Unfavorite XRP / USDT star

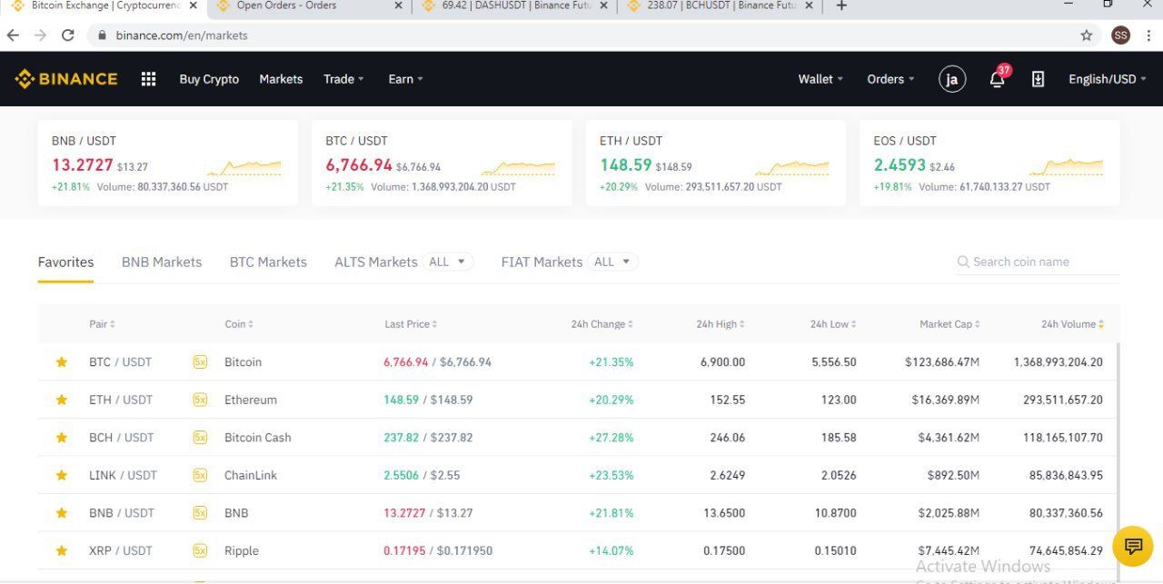pos(62,550)
